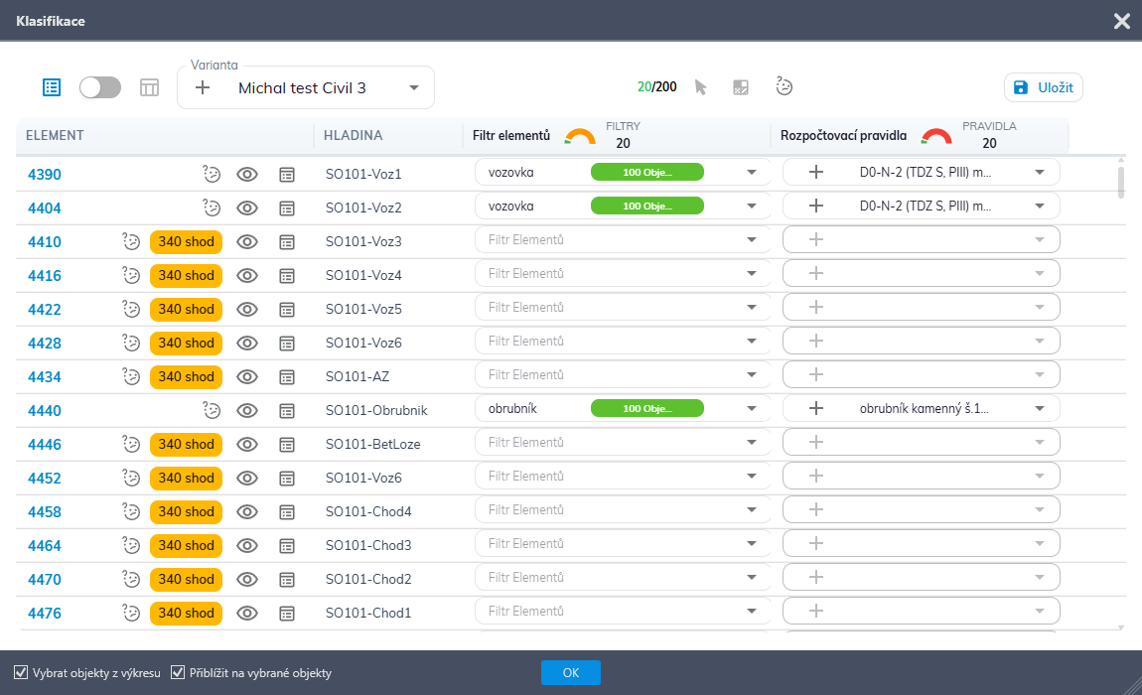
Task: Click the Uložit save button
Action: coord(1043,87)
